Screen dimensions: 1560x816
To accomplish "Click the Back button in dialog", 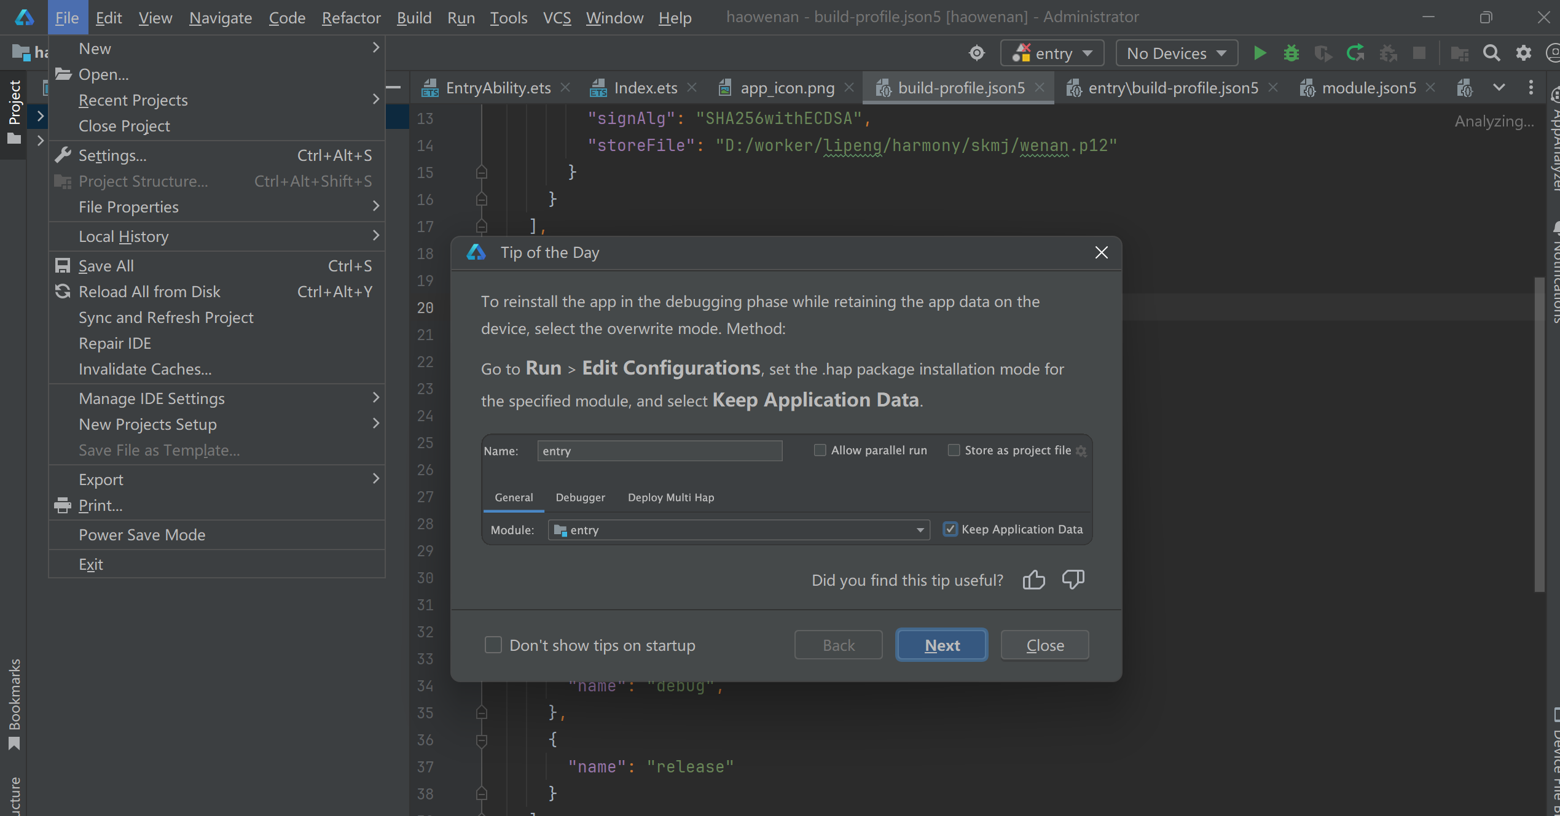I will [839, 645].
